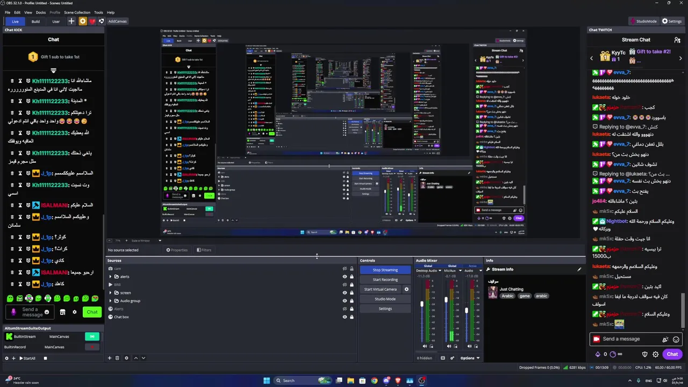This screenshot has height=387, width=688.
Task: Remove source using the trash icon
Action: (x=117, y=358)
